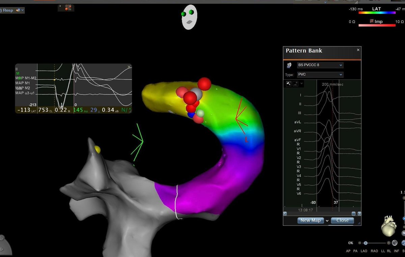
Task: Click the MAP M1-M2 channel label
Action: click(26, 78)
